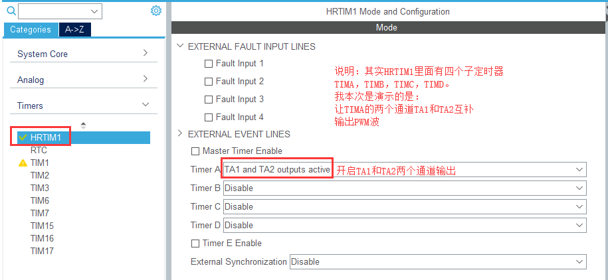Select TIM3 in the timer list
The width and height of the screenshot is (608, 280).
pos(40,188)
